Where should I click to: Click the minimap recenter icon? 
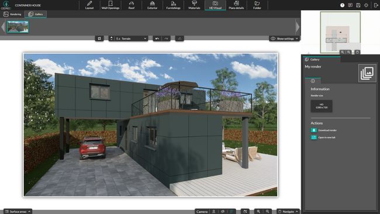pyautogui.click(x=357, y=52)
